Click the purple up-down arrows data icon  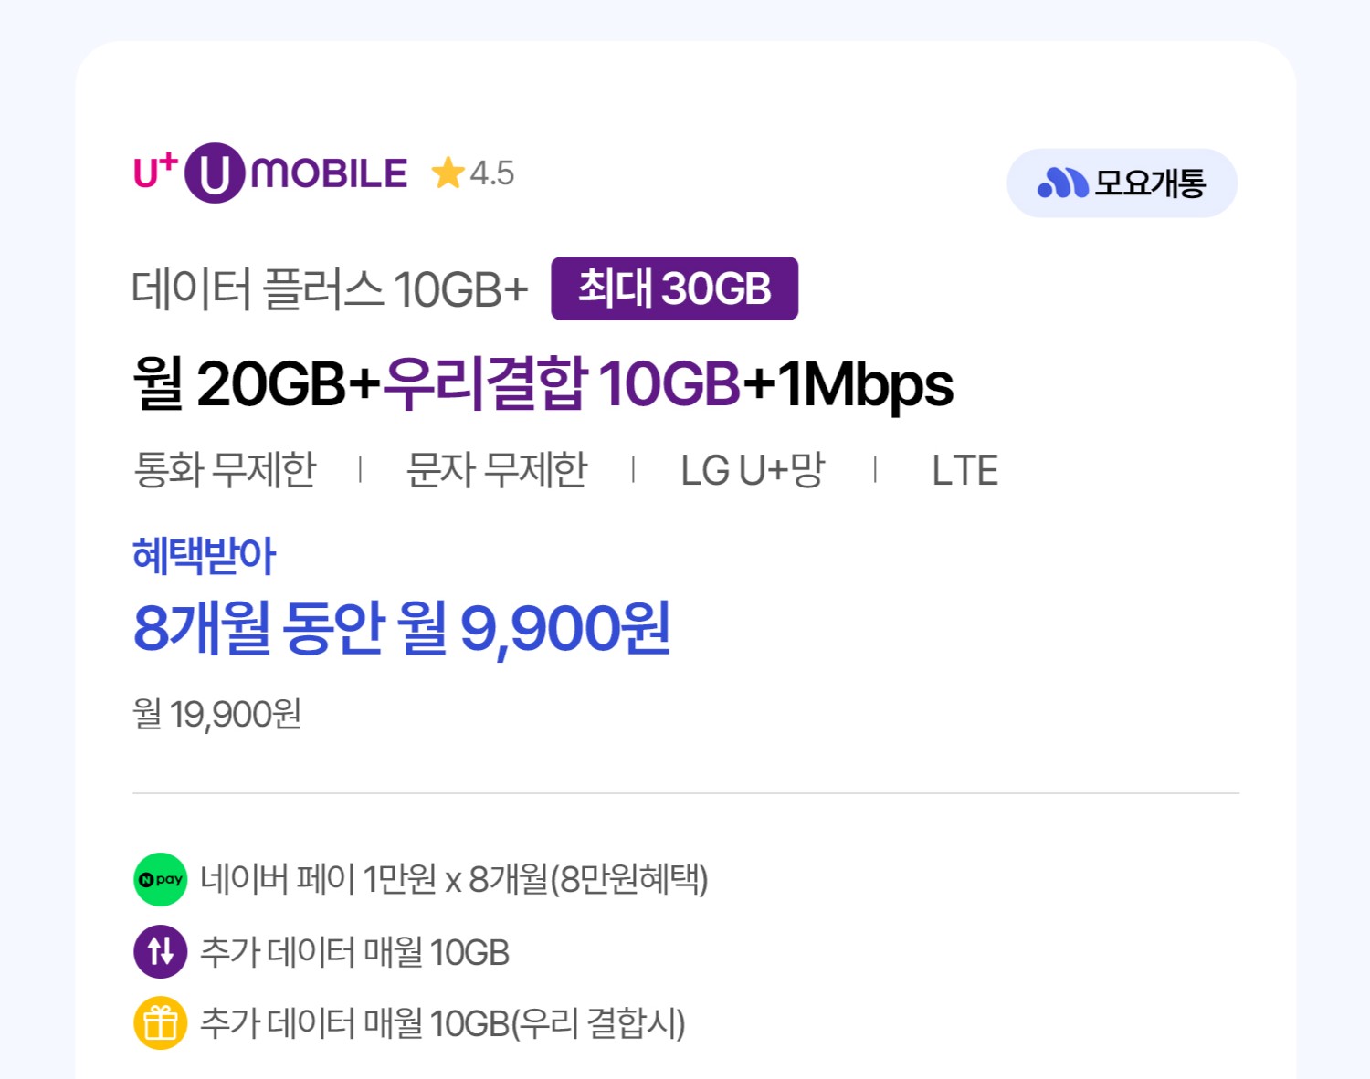click(x=161, y=951)
